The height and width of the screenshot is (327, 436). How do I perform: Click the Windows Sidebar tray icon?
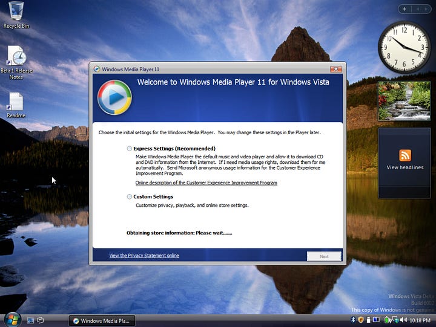click(376, 320)
